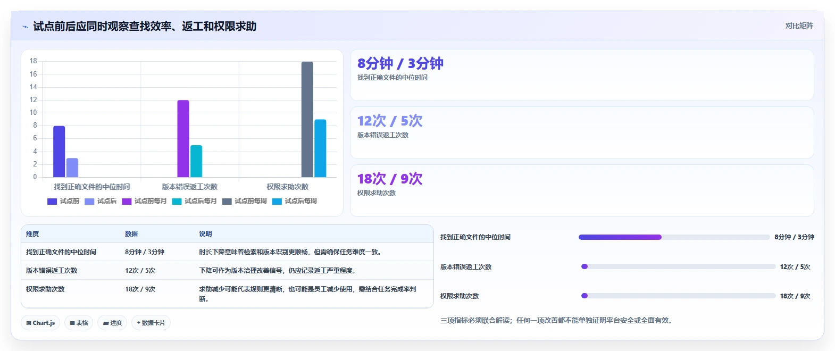Viewport: 835px width, 351px height.
Task: Click the 数据 column header
Action: (131, 234)
